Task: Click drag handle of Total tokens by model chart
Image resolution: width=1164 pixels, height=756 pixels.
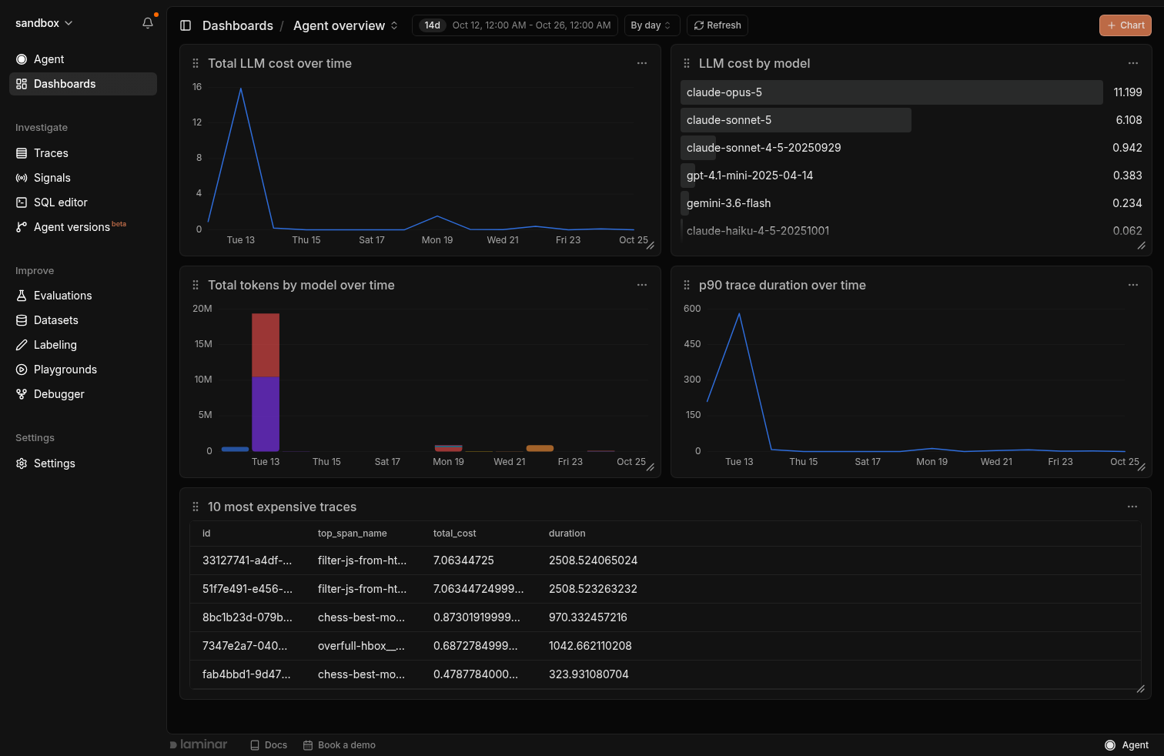Action: point(196,286)
